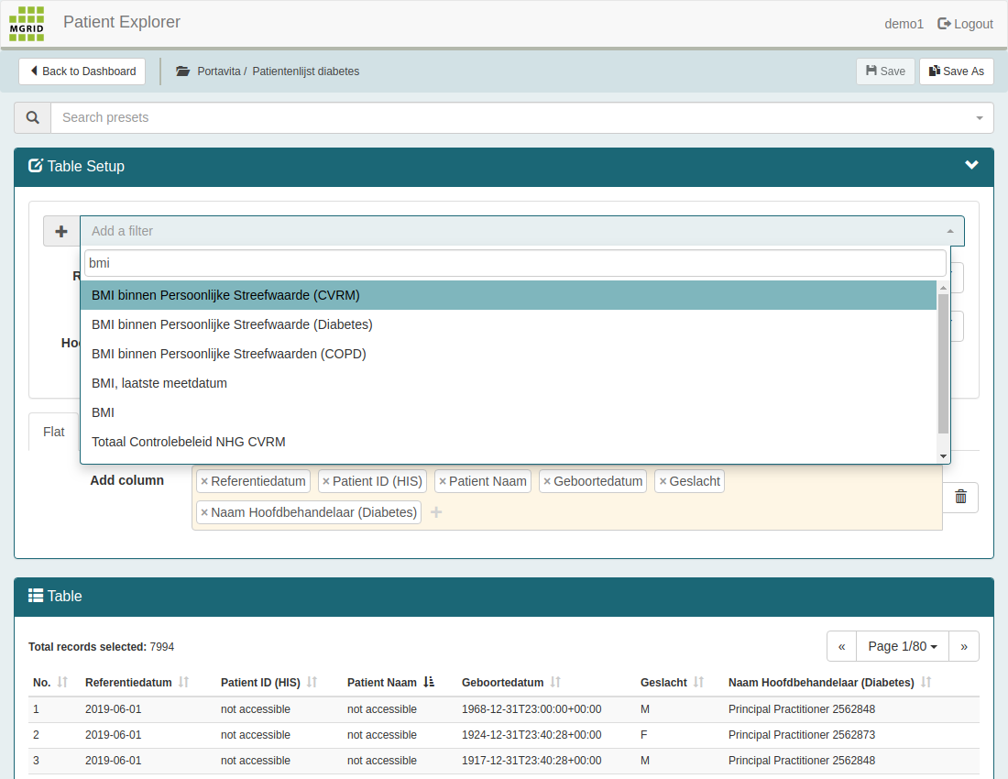Viewport: 1008px width, 779px height.
Task: Switch to the Flat tab
Action: coord(54,432)
